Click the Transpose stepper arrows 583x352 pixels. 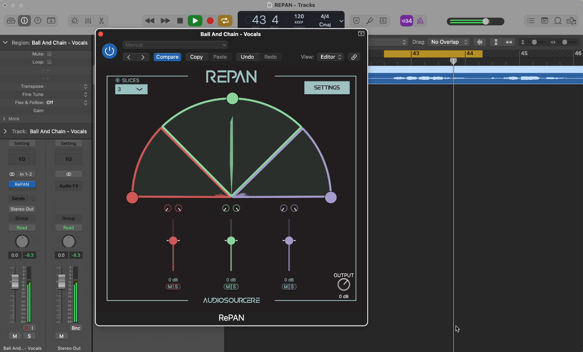coord(85,87)
